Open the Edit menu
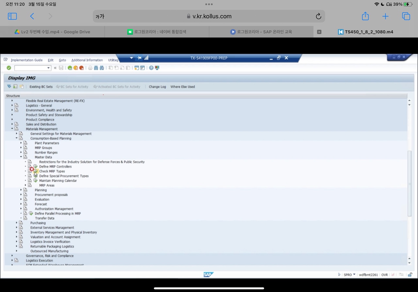 [x=51, y=60]
